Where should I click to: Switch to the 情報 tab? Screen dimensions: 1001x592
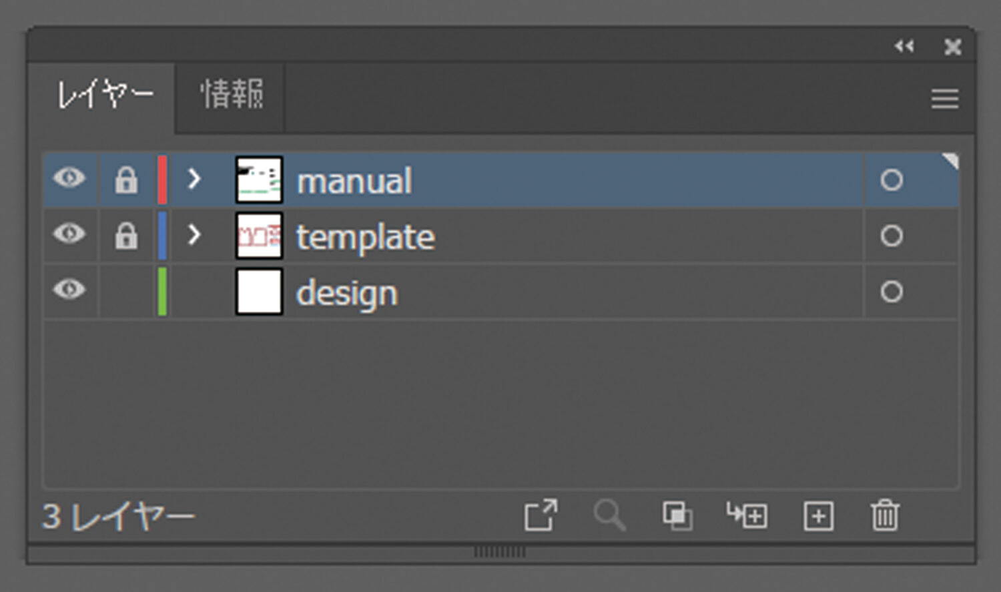[232, 95]
